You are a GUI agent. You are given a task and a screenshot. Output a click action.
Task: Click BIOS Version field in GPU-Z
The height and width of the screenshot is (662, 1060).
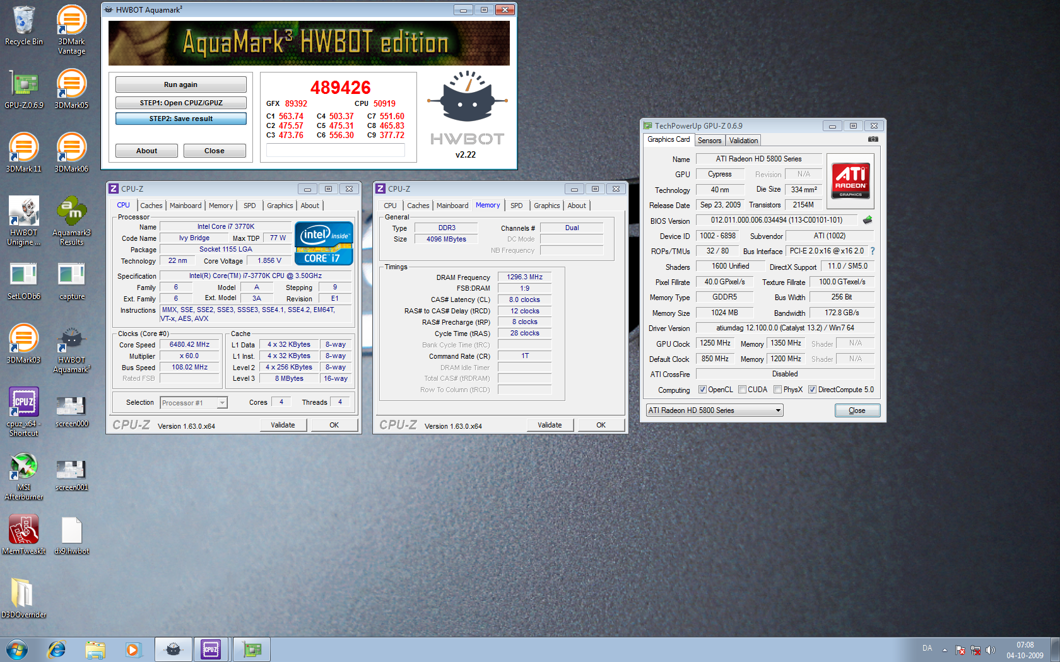point(777,220)
